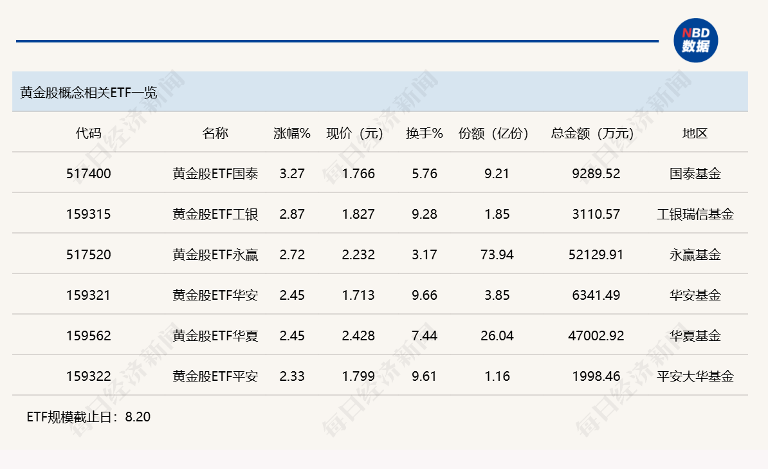
Task: Select the footnote ETF规模截止日：8.20
Action: coord(89,417)
